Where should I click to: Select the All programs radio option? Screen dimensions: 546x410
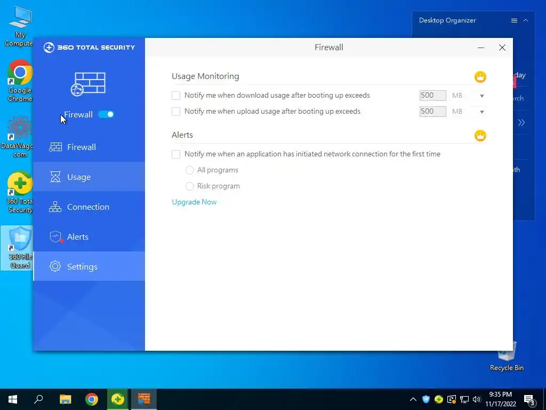[189, 170]
